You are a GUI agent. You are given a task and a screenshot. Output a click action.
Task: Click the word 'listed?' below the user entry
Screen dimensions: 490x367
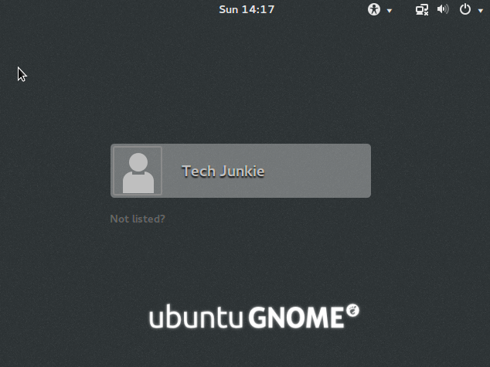pos(148,219)
